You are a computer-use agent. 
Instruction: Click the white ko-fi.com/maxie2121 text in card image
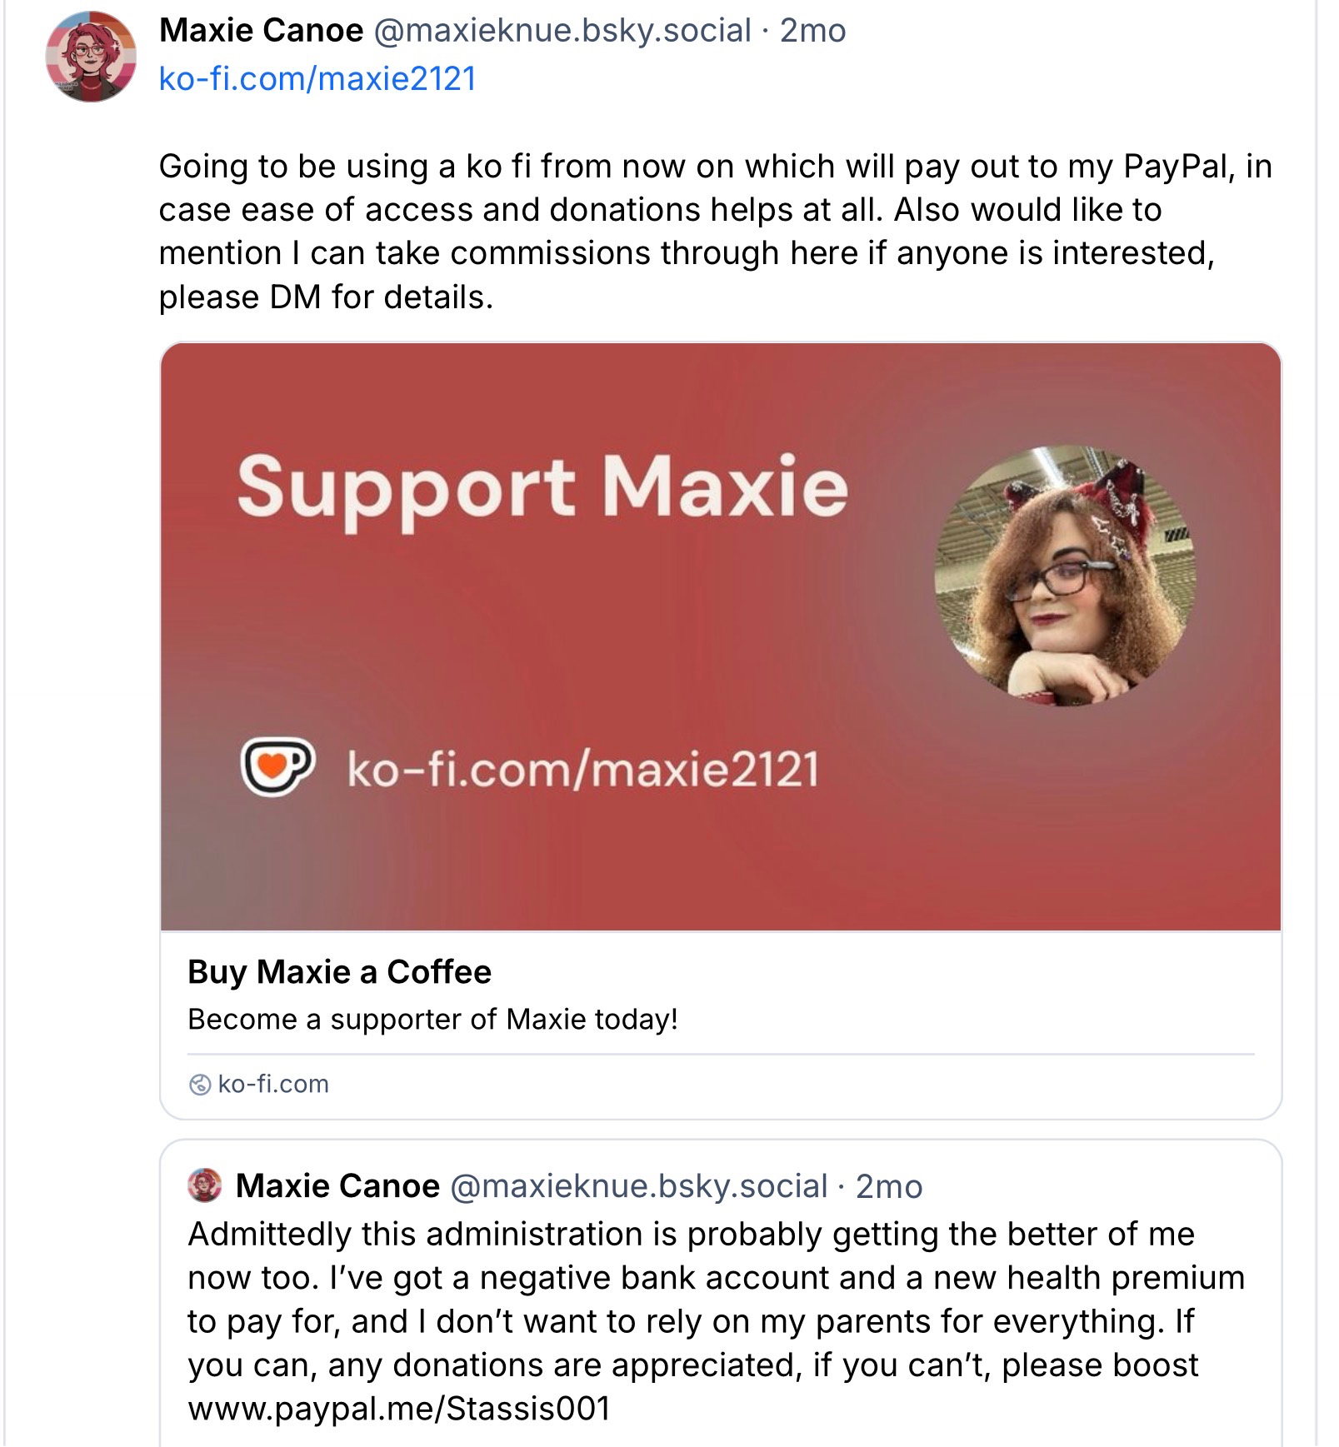tap(582, 768)
